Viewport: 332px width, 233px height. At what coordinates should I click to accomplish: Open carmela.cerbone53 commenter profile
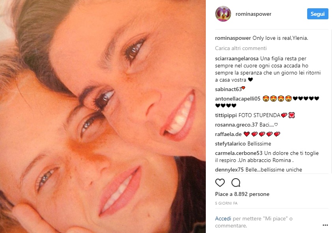coord(239,153)
